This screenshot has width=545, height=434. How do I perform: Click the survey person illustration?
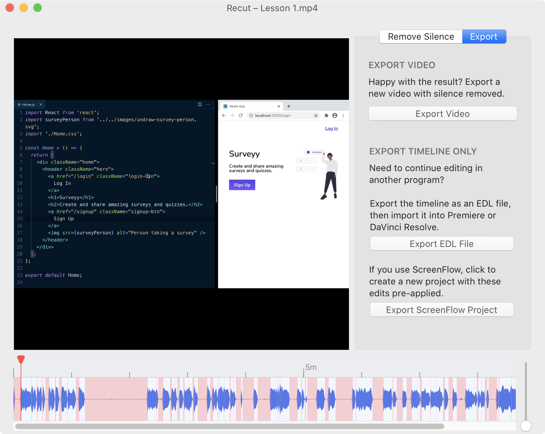(x=317, y=175)
